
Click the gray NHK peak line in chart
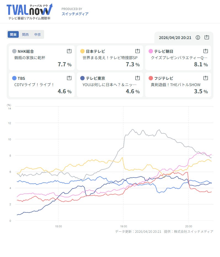(133, 129)
